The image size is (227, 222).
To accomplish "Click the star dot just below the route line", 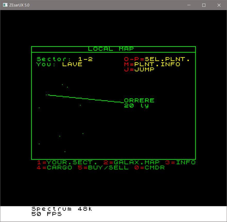I will pos(80,105).
